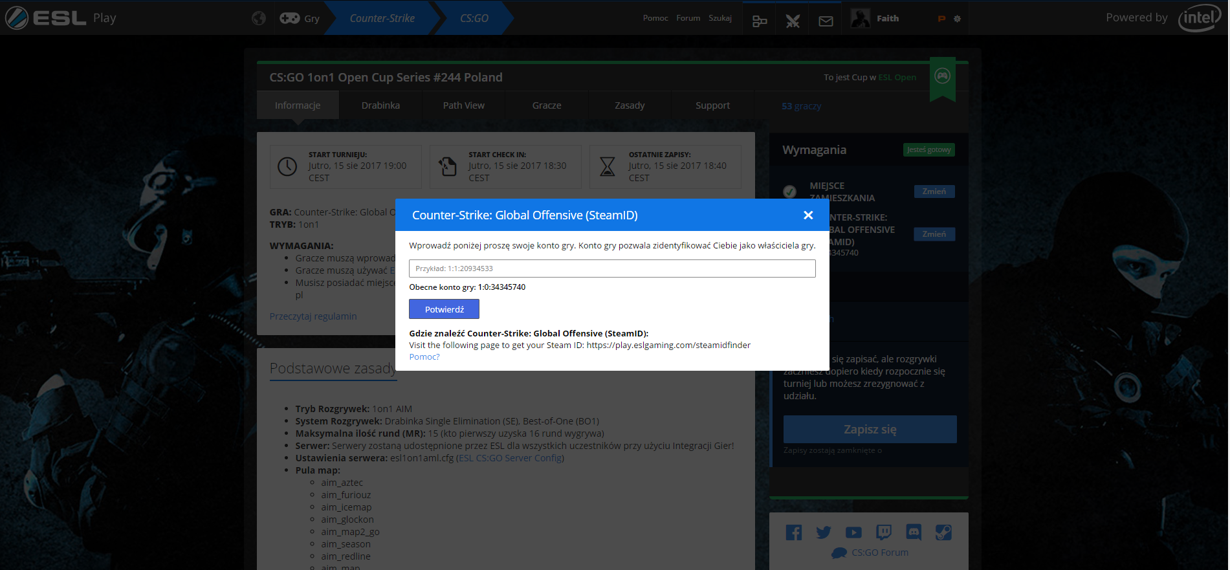Open the YouTube icon
This screenshot has width=1230, height=570.
click(x=853, y=532)
